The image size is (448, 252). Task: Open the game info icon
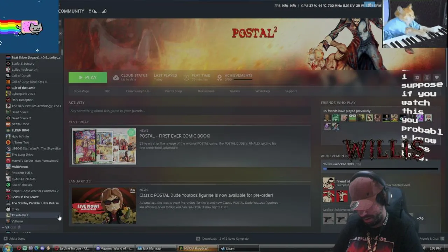click(x=427, y=77)
